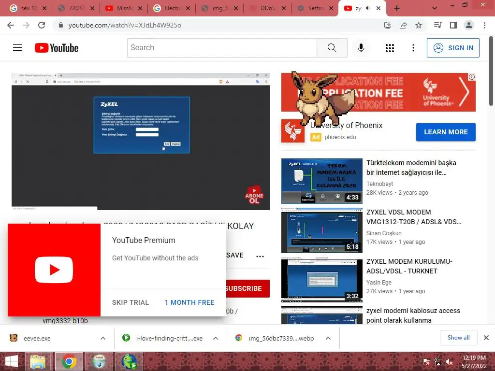This screenshot has height=371, width=495.
Task: Open YouTube settings three-dot icon
Action: click(413, 48)
